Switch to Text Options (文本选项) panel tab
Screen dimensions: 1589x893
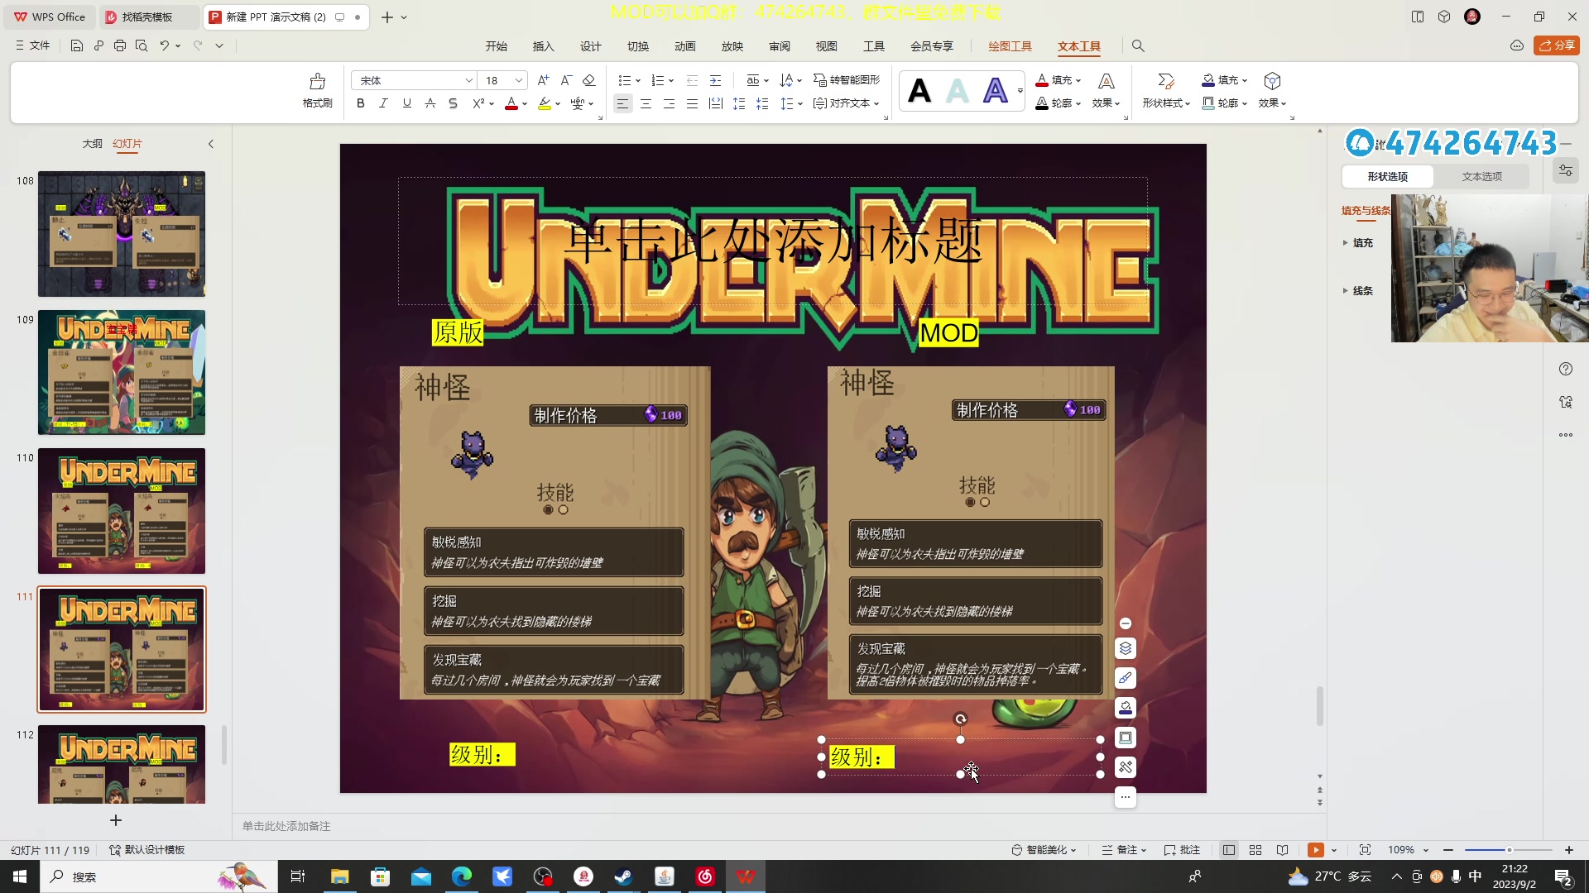click(1481, 176)
